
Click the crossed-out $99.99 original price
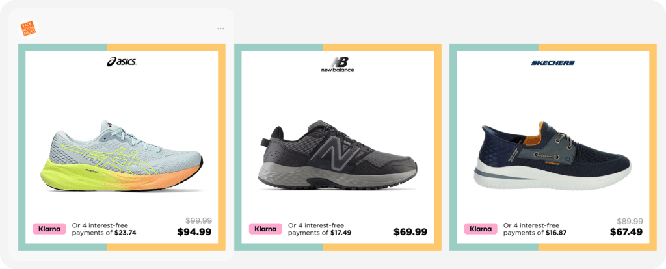(x=198, y=220)
